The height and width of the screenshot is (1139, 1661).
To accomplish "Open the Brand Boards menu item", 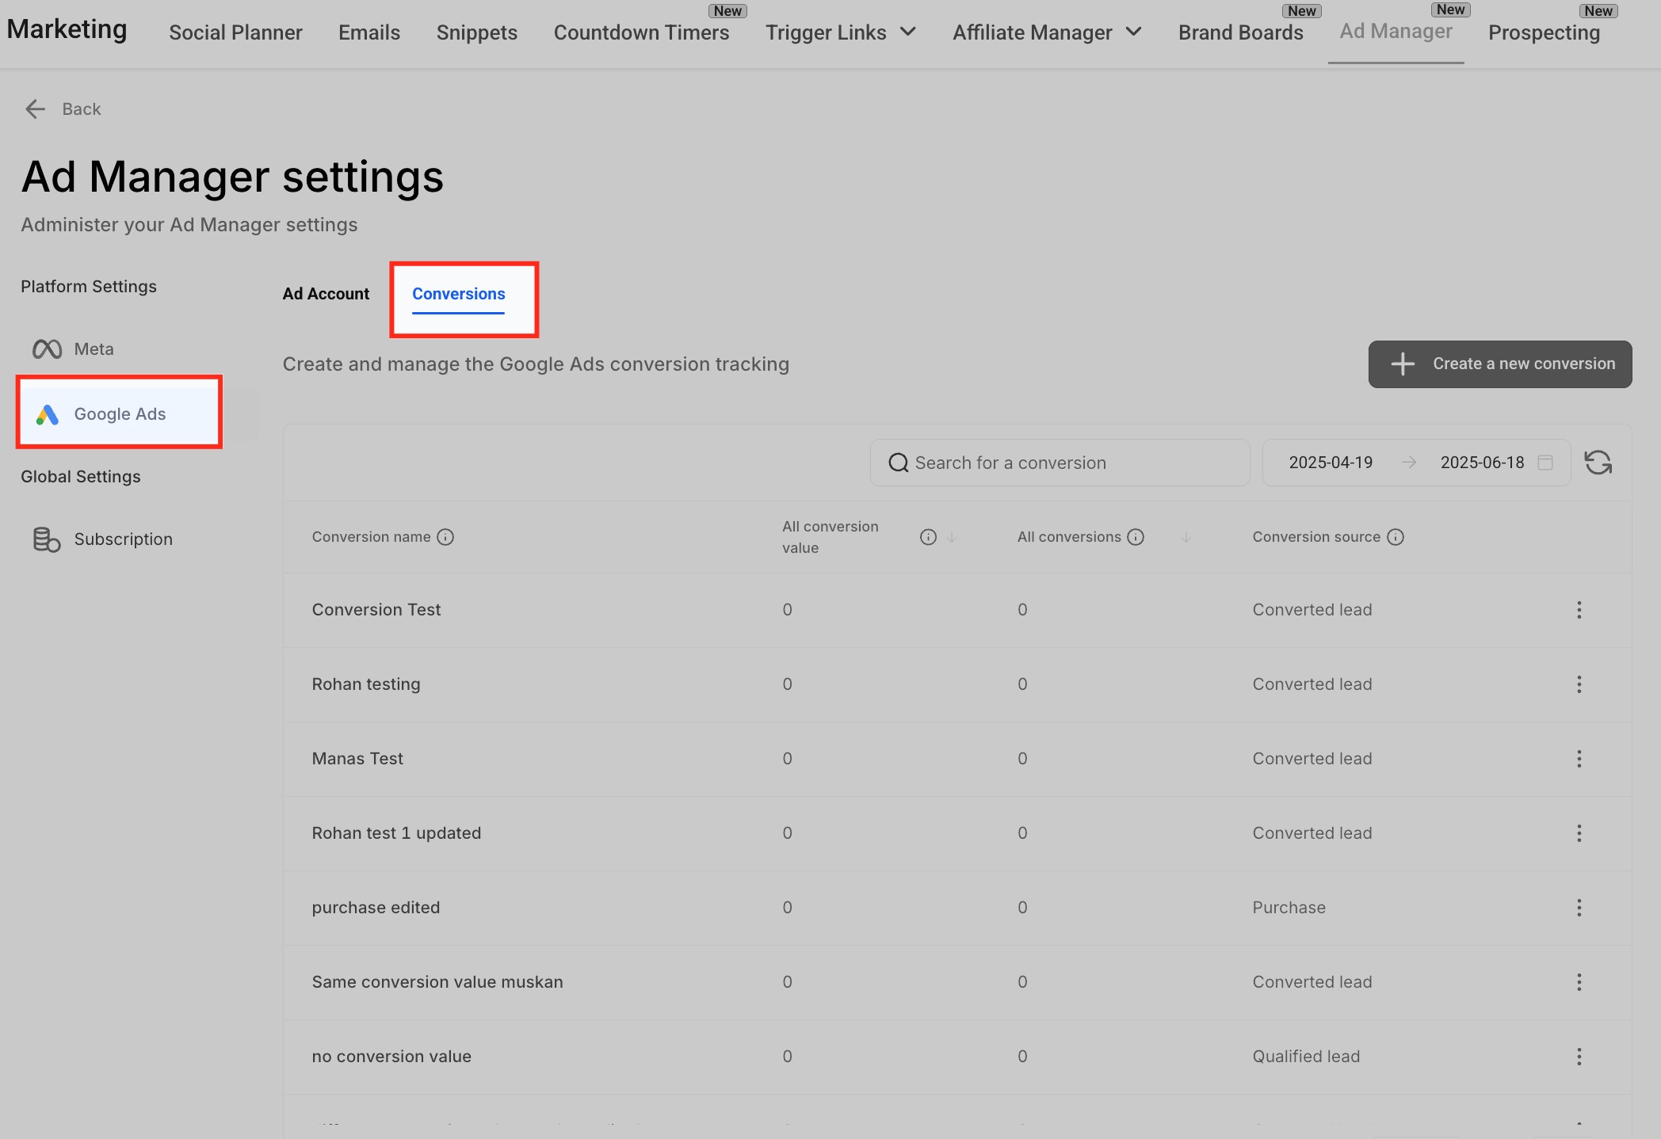I will pyautogui.click(x=1240, y=32).
